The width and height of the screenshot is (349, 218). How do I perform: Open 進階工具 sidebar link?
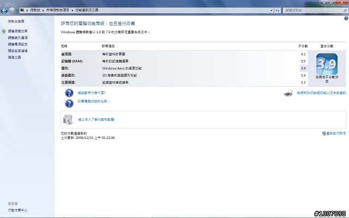click(x=15, y=57)
